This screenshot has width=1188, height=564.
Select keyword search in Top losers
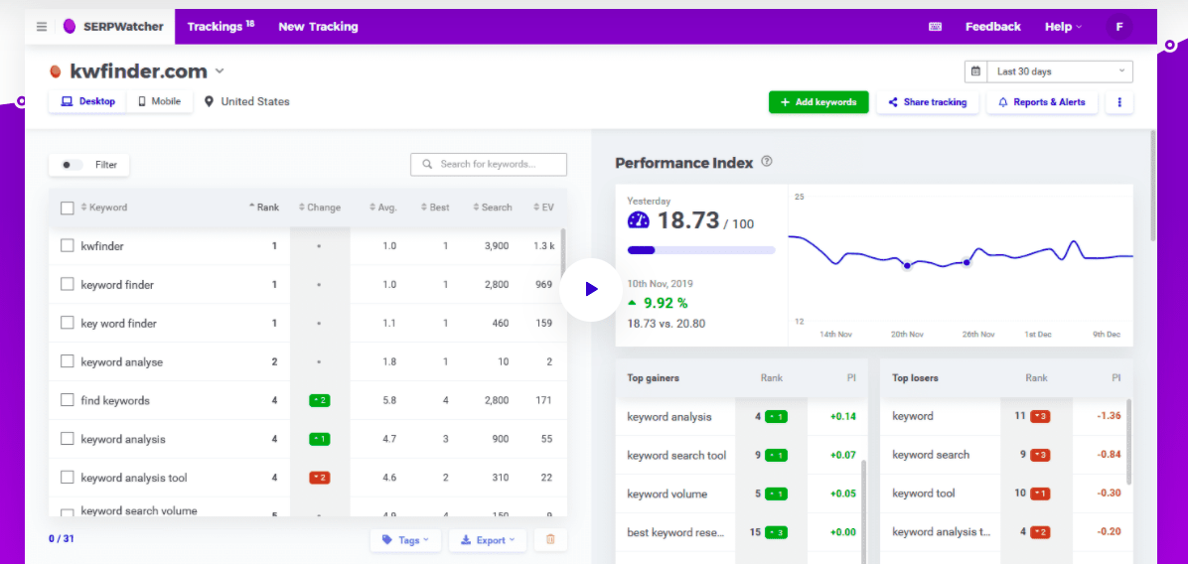931,455
